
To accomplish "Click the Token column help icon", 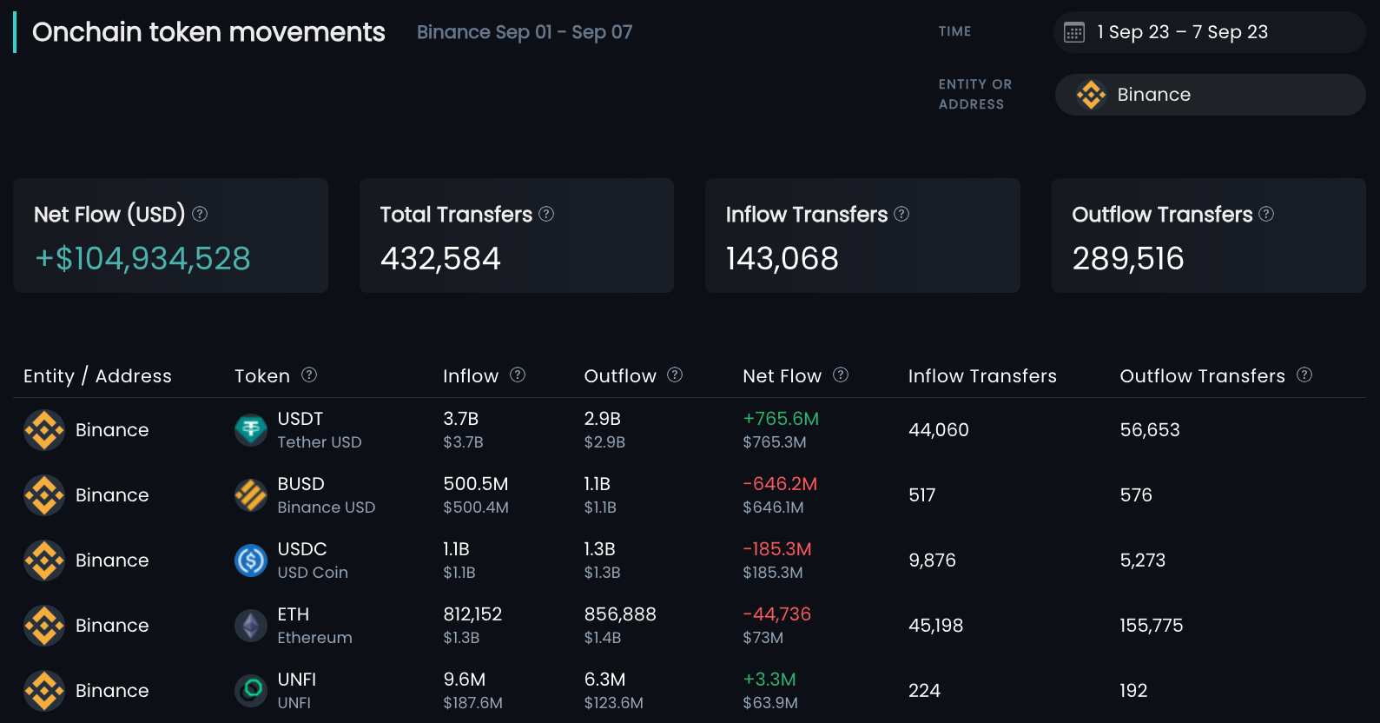I will pyautogui.click(x=309, y=375).
